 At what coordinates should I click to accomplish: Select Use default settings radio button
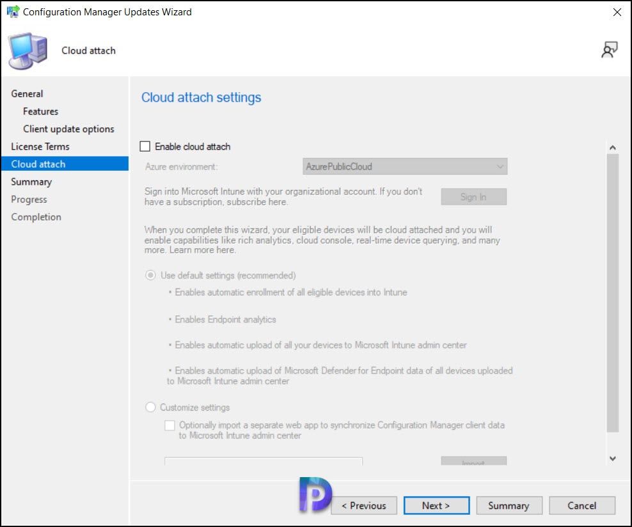click(150, 275)
